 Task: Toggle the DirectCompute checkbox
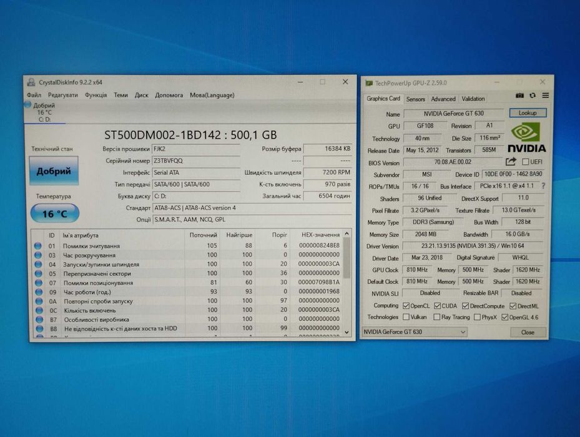point(465,306)
